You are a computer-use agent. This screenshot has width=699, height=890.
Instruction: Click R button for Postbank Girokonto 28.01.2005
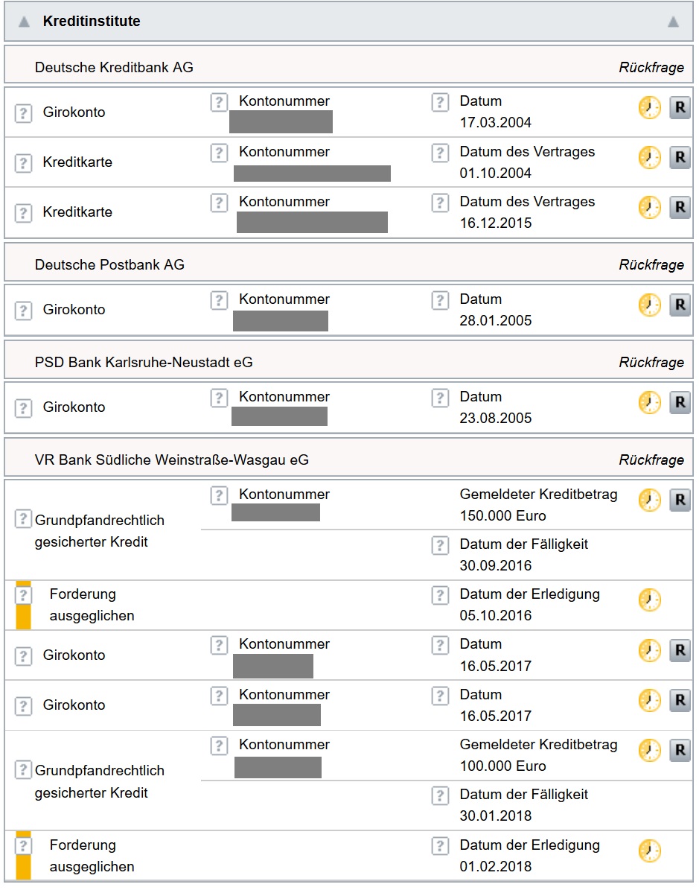(680, 305)
